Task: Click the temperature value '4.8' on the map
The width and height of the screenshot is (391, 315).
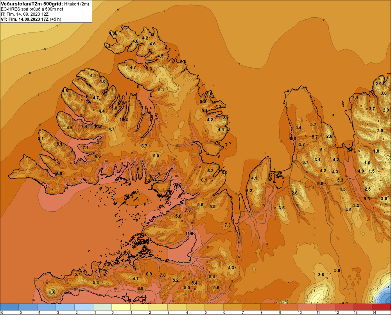Action: click(65, 91)
